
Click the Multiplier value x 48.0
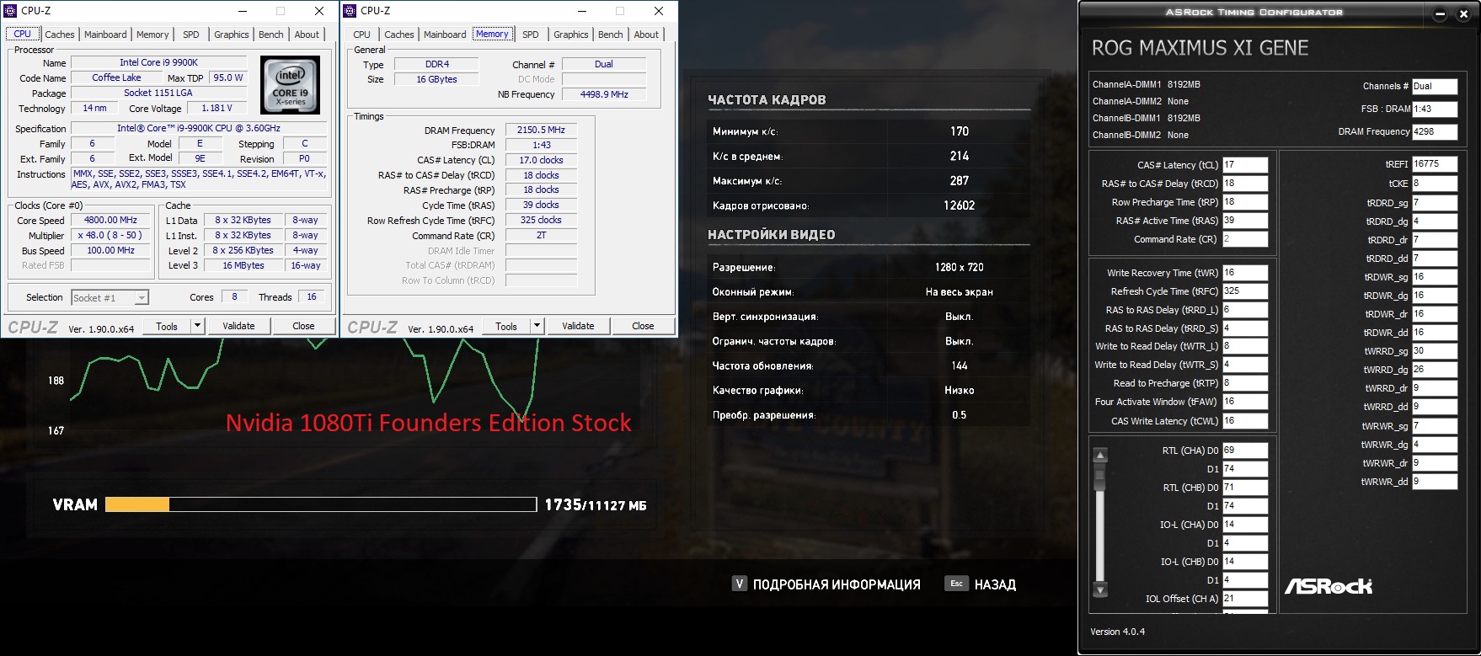(x=110, y=235)
